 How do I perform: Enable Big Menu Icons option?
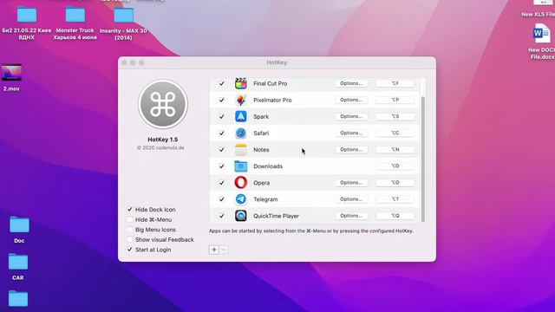[130, 230]
